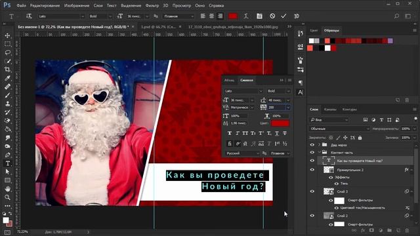
Task: Select the Lasso tool
Action: pos(7,52)
